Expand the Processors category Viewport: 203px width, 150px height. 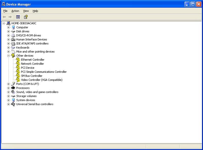tap(8, 88)
